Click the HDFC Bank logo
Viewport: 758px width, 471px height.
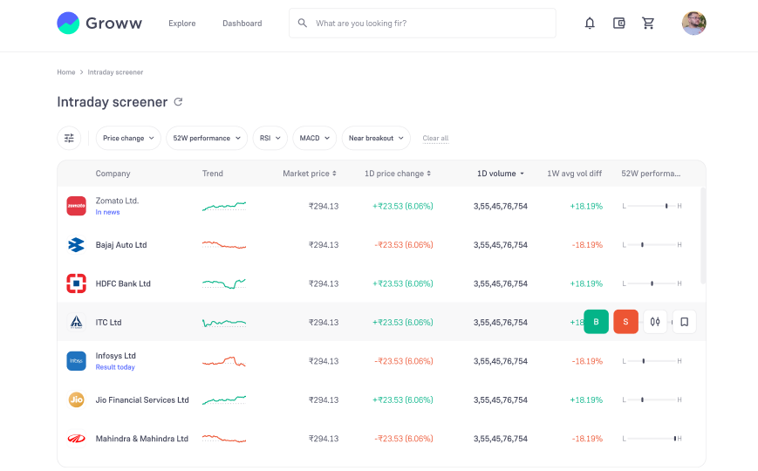coord(77,283)
